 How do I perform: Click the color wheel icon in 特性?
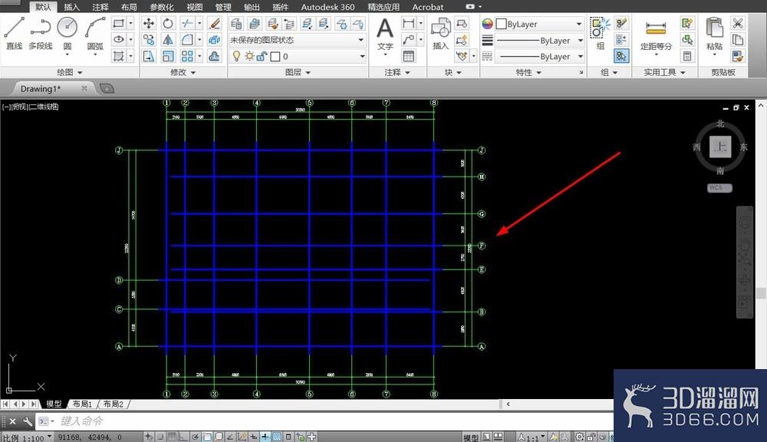click(x=487, y=24)
